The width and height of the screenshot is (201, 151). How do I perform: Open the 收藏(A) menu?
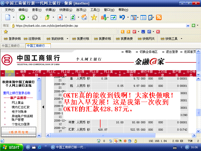tap(51, 10)
